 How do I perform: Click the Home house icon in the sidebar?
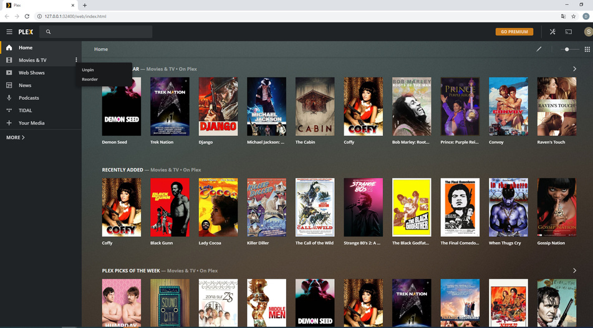tap(9, 47)
